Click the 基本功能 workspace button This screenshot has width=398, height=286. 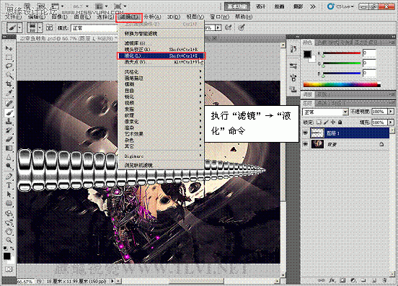(237, 6)
